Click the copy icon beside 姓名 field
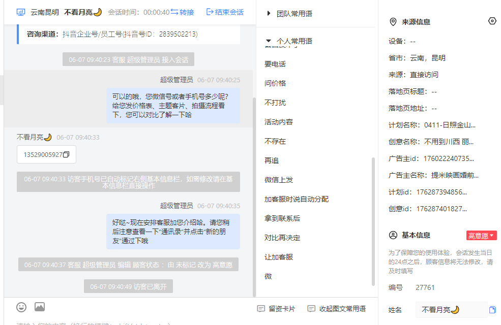The width and height of the screenshot is (501, 325). click(x=492, y=310)
